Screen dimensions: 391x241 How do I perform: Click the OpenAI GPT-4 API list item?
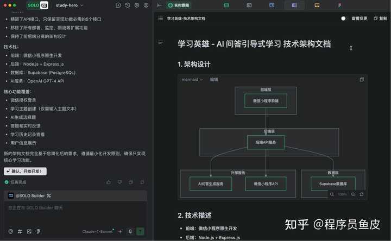[37, 81]
